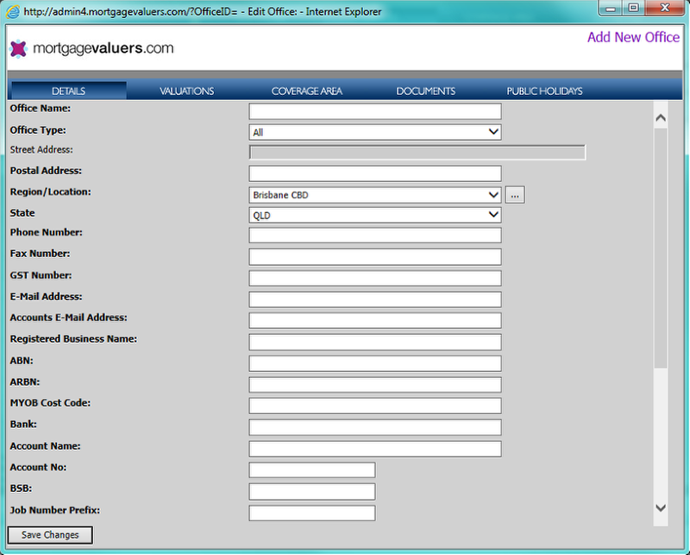Click the Internet Explorer icon in title bar
This screenshot has height=555, width=690.
click(x=12, y=11)
